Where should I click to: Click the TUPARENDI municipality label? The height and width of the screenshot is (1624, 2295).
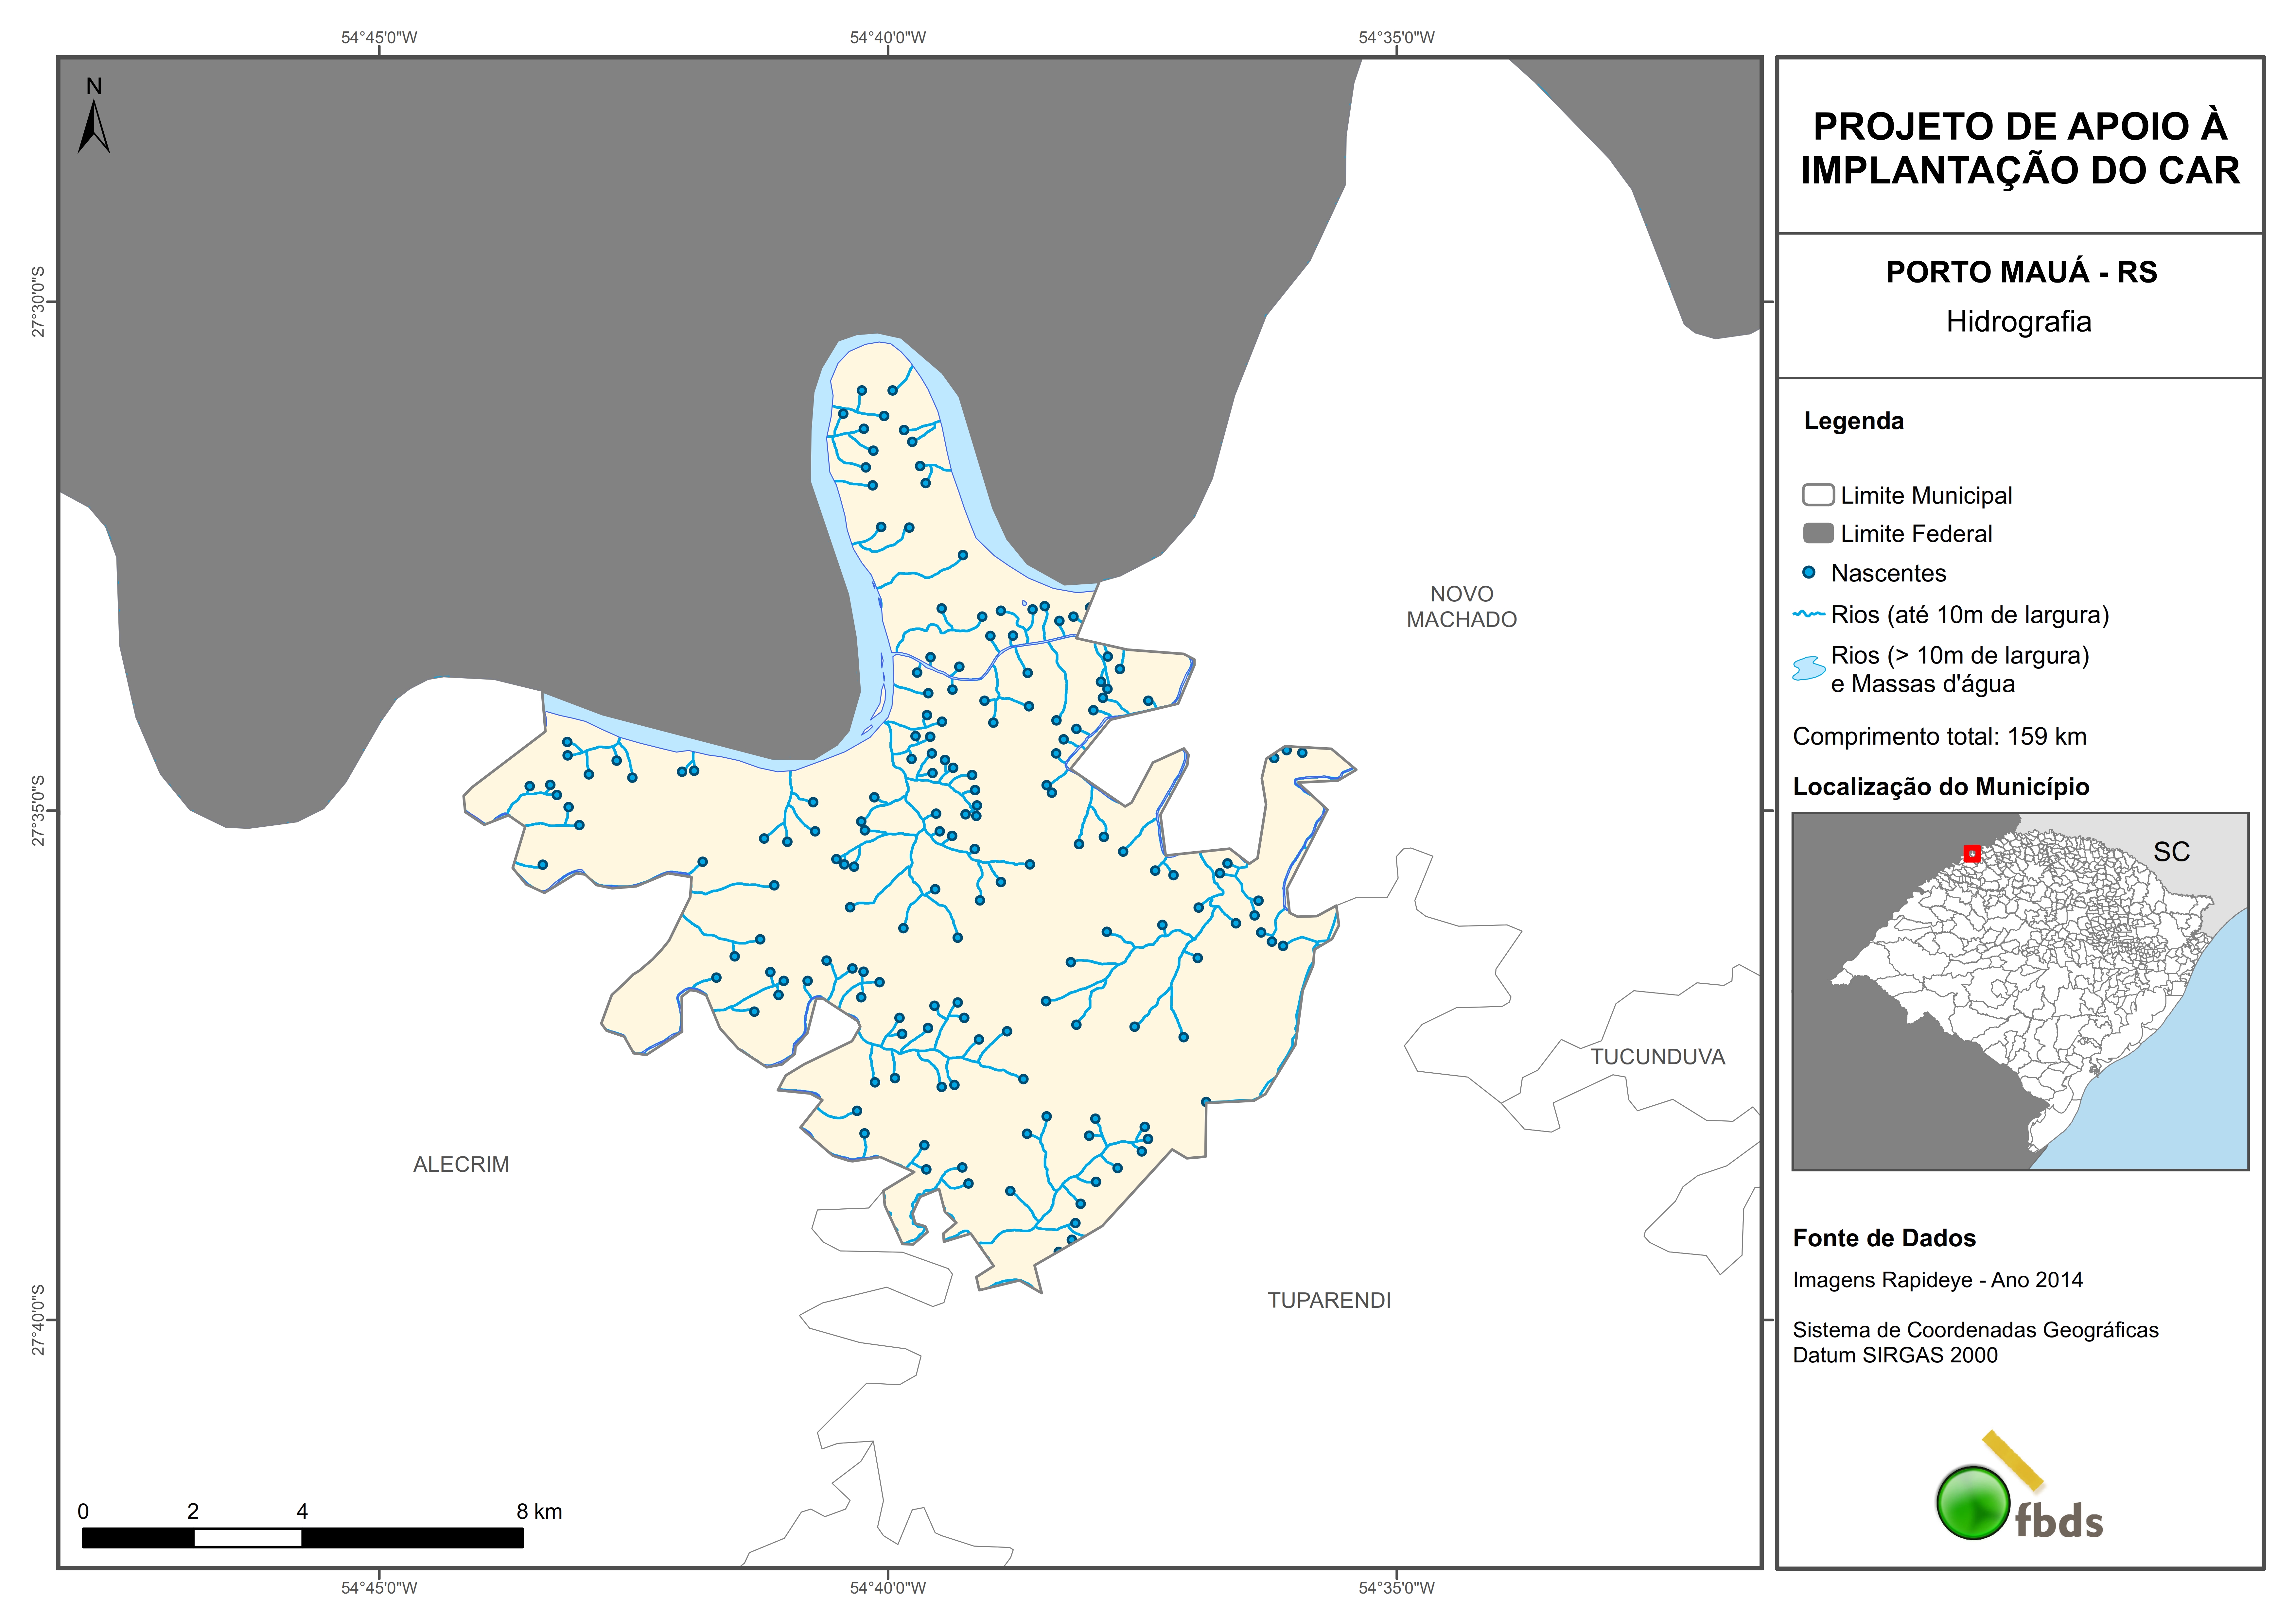(x=1329, y=1300)
